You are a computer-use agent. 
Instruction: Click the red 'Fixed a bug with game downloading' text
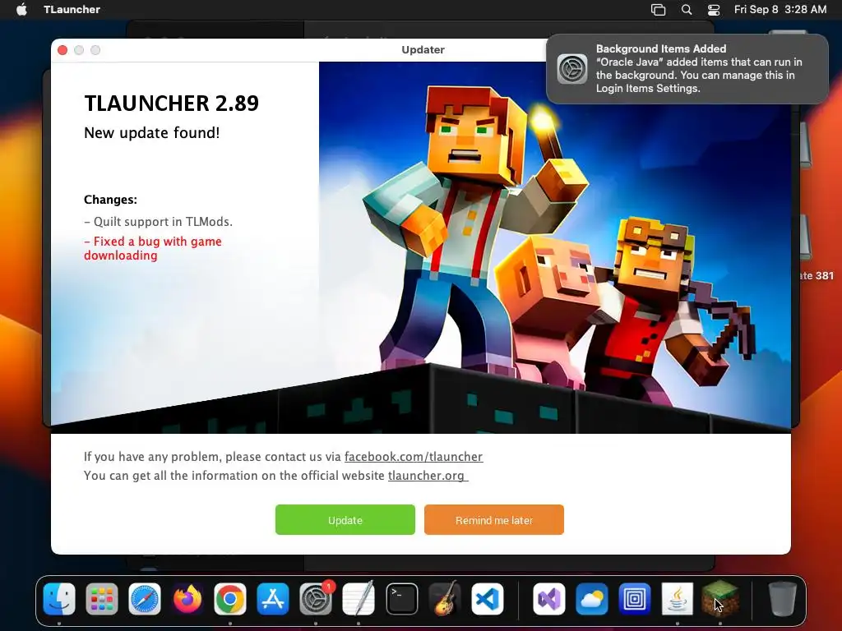153,248
